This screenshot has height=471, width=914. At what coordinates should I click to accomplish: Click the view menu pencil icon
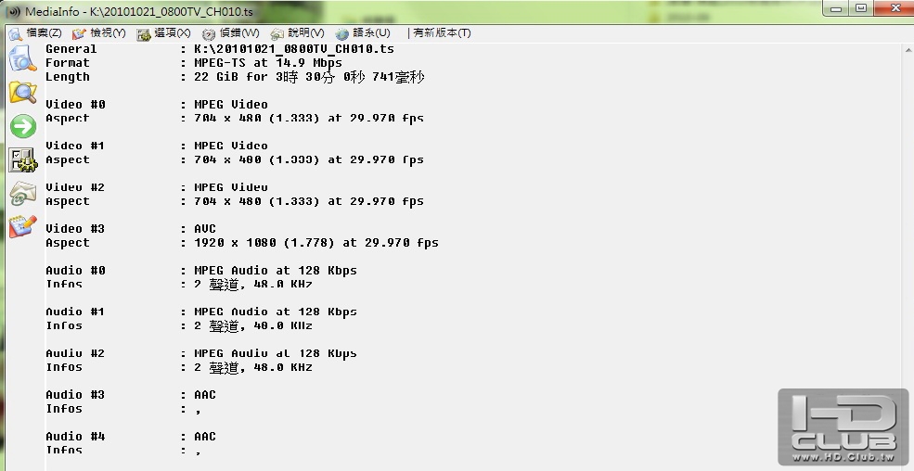79,34
